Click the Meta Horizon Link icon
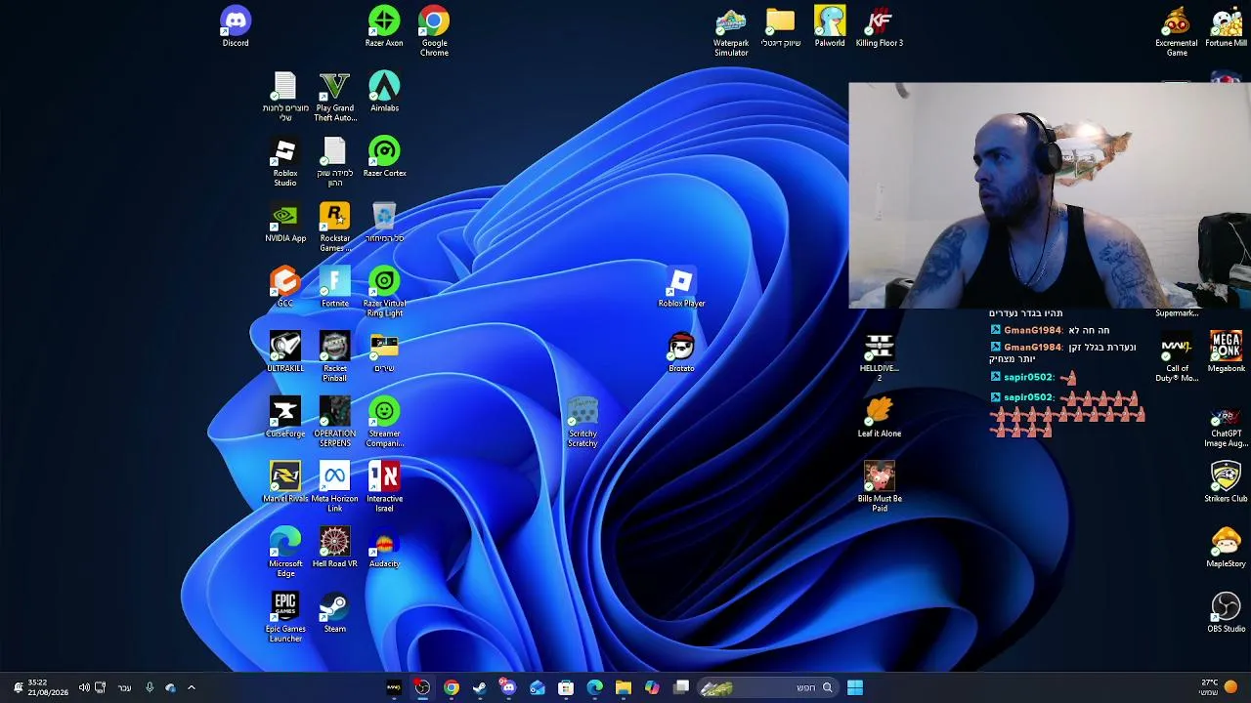The height and width of the screenshot is (703, 1251). (334, 488)
